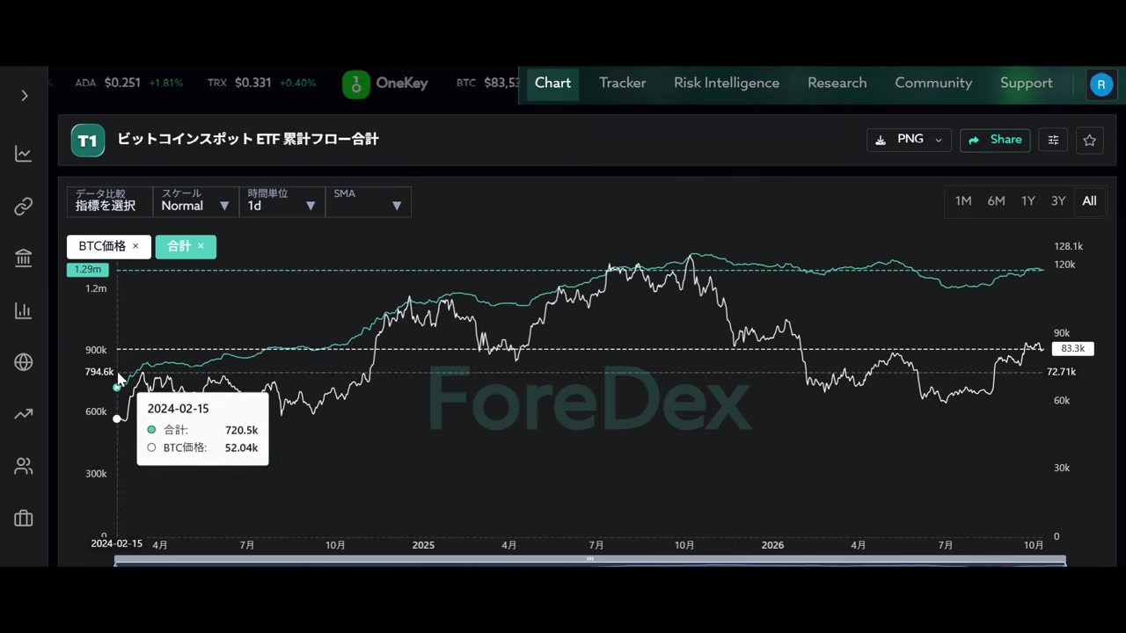The height and width of the screenshot is (633, 1126).
Task: Remove the BTC価格 series with its ×
Action: 135,246
